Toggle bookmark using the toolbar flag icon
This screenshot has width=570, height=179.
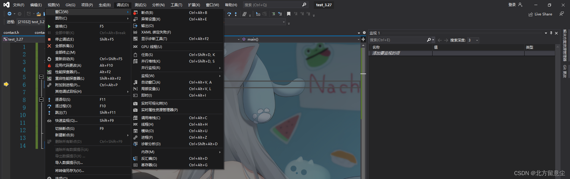[289, 14]
